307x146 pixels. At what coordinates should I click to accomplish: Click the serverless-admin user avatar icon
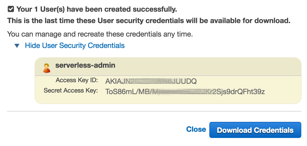47,68
